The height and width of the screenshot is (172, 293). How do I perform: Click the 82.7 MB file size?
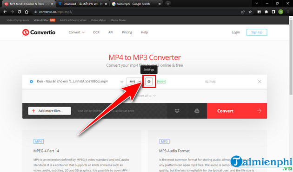click(x=210, y=82)
